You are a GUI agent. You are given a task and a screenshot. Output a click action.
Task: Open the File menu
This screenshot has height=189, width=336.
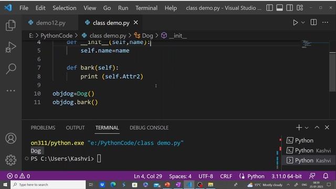coord(24,8)
